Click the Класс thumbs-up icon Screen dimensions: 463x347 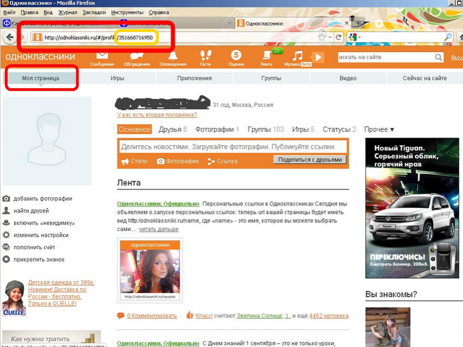(190, 315)
